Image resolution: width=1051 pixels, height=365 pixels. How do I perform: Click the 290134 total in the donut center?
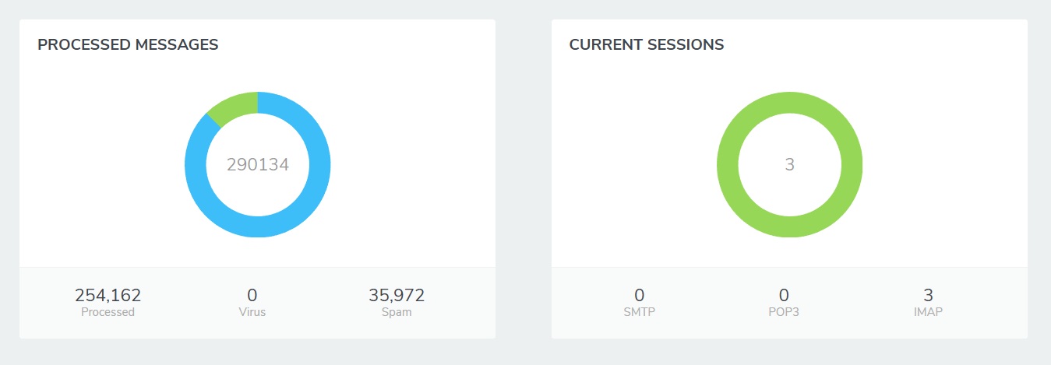258,165
